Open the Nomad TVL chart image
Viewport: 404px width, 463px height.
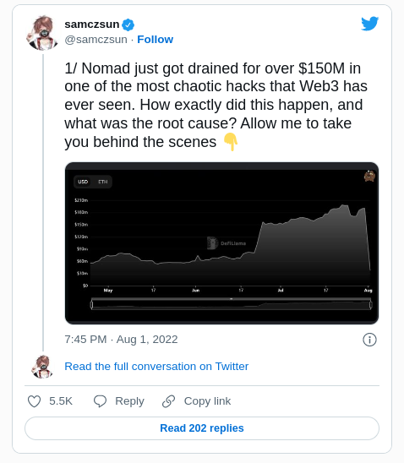pyautogui.click(x=221, y=243)
